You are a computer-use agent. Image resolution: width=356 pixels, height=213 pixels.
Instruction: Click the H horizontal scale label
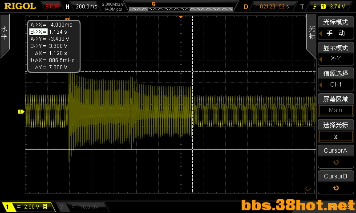(x=67, y=7)
